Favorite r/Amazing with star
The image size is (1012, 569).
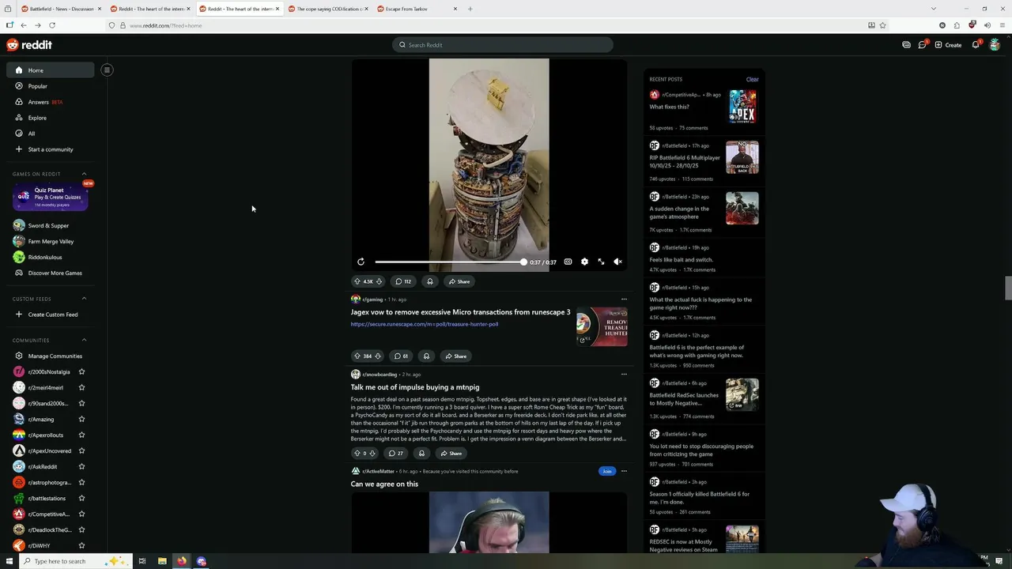coord(81,419)
